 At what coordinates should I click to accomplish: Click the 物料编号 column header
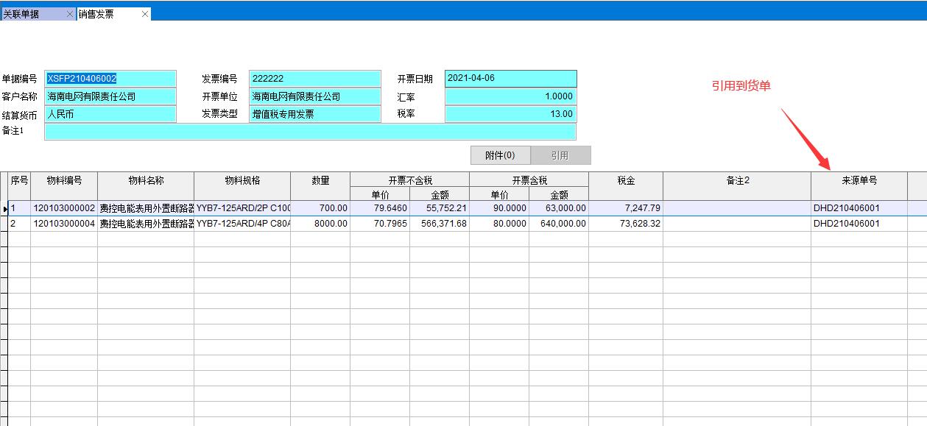pos(64,181)
